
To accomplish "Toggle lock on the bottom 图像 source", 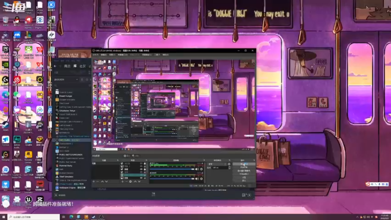I will 145,178.
